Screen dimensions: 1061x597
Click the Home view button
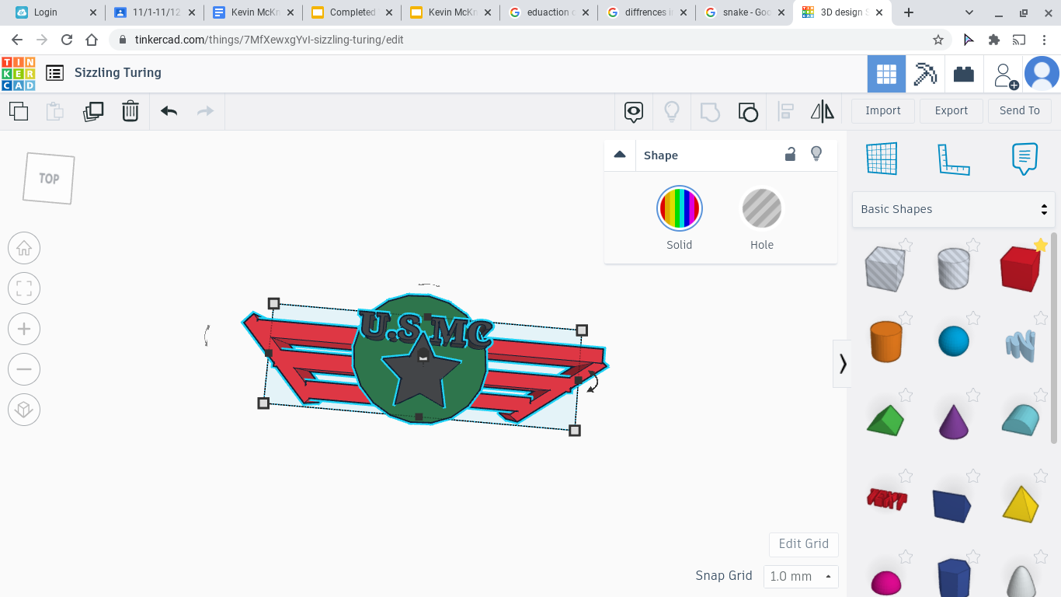[x=24, y=248]
